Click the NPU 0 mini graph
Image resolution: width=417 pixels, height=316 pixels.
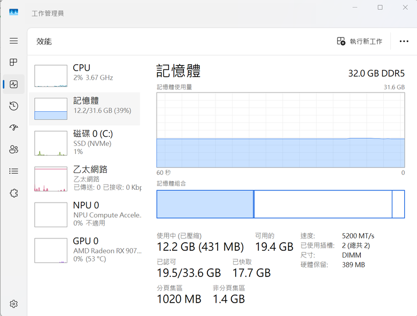(x=51, y=214)
